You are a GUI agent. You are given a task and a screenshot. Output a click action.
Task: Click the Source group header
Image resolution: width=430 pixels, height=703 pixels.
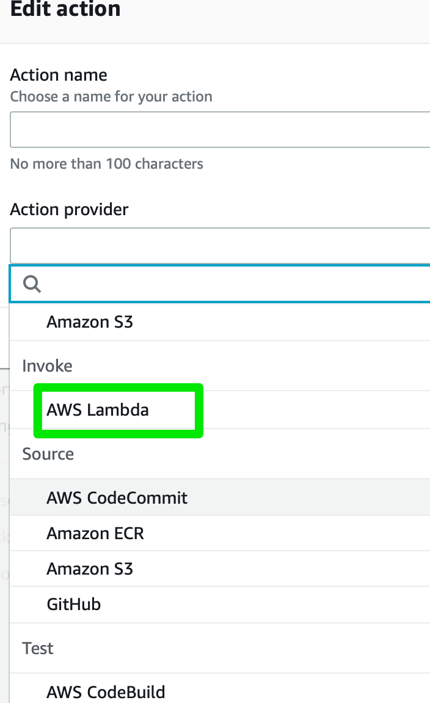click(48, 454)
